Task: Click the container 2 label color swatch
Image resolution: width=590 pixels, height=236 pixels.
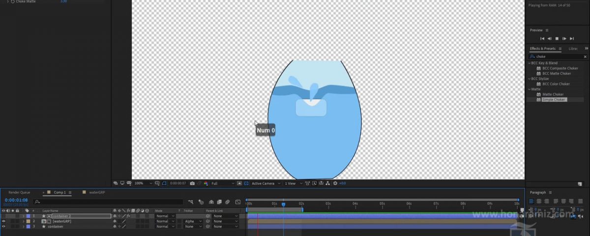Action: point(28,216)
